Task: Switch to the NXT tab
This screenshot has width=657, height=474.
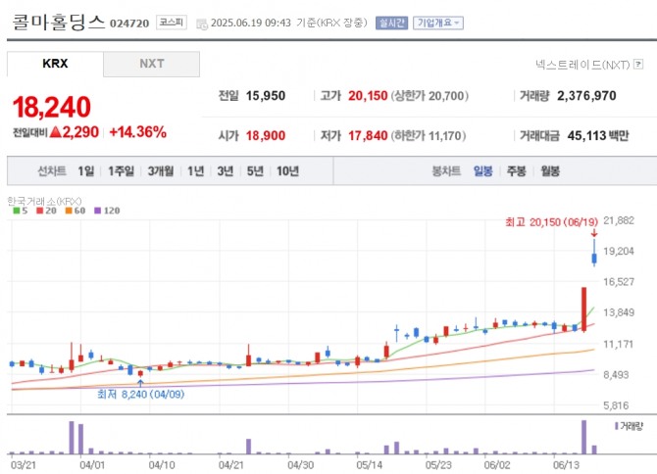Action: tap(151, 64)
